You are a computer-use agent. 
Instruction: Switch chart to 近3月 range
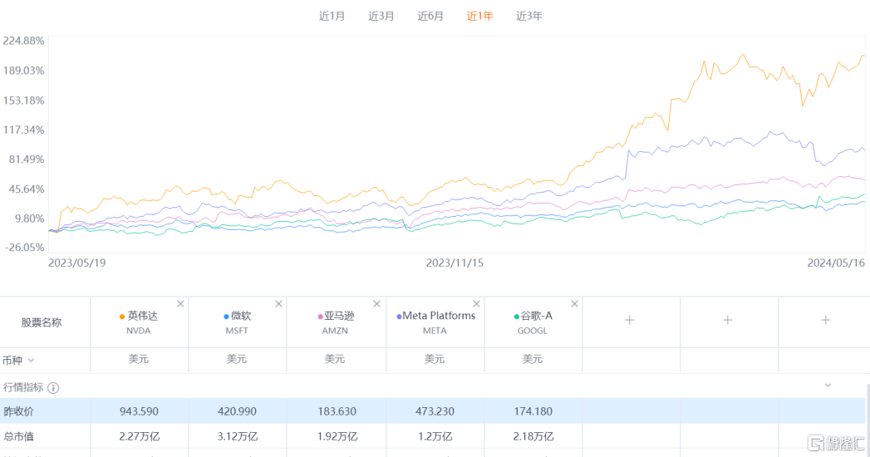381,16
